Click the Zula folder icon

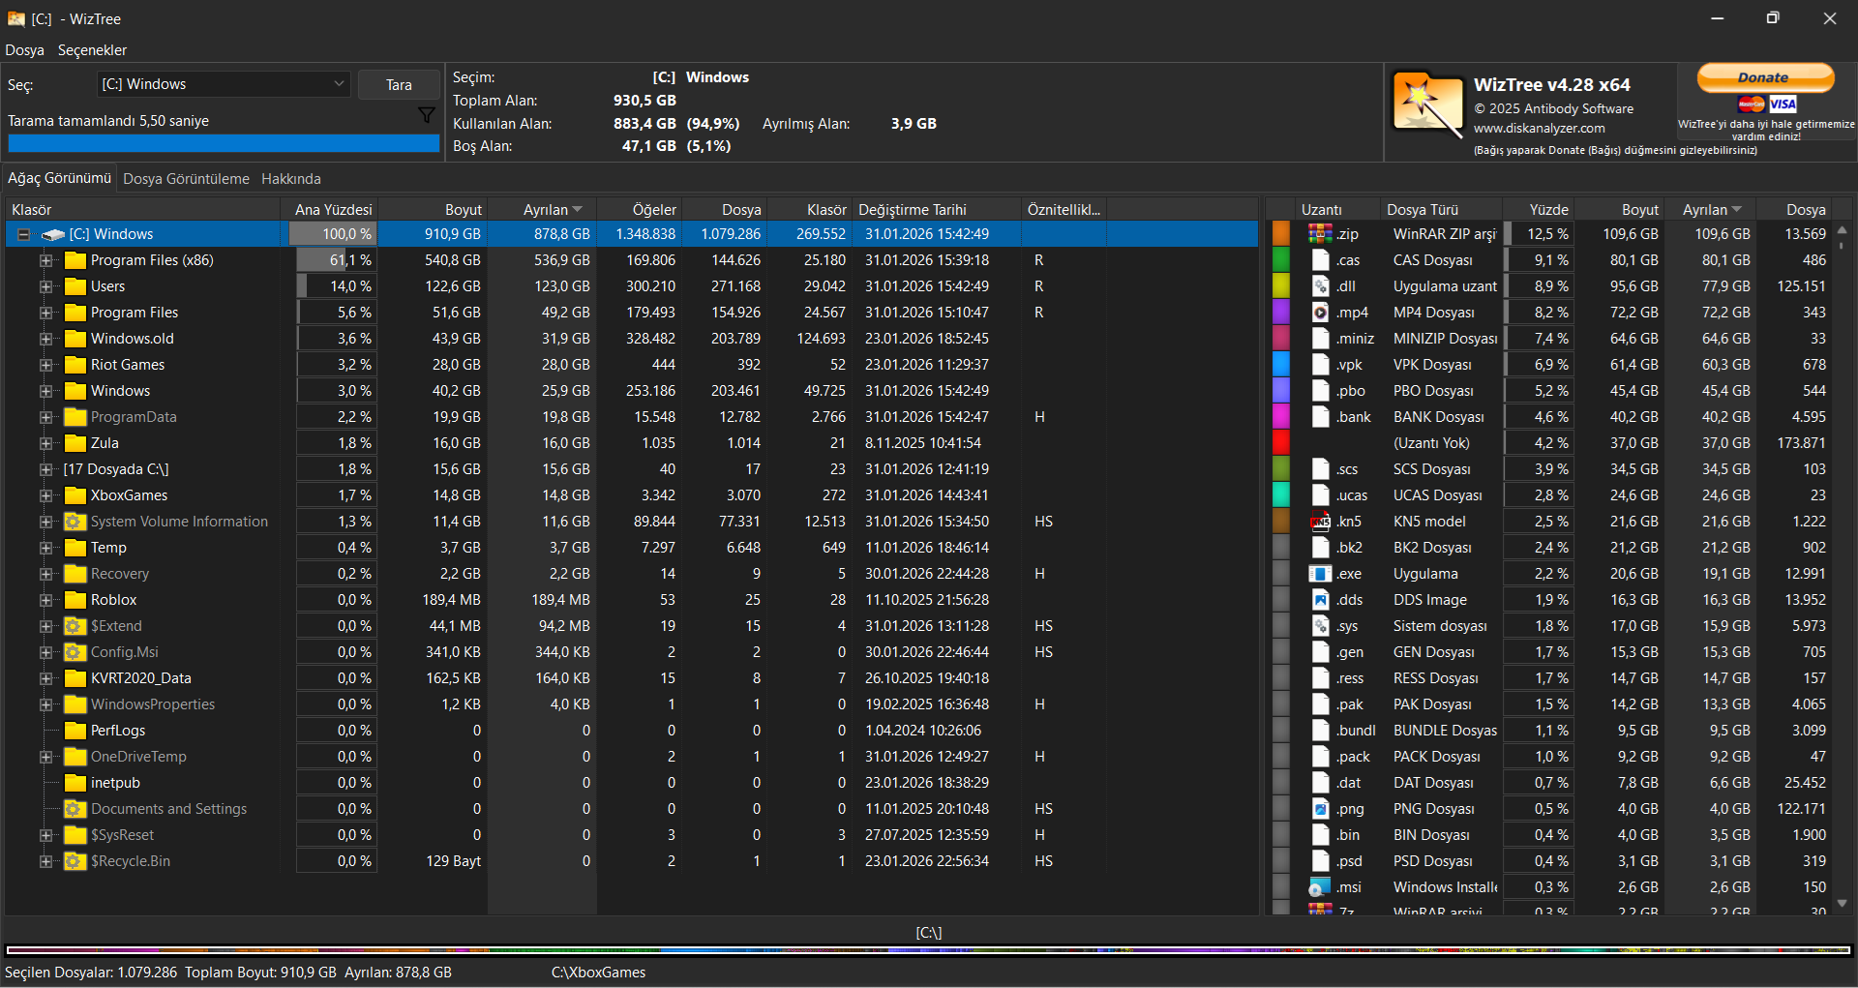point(75,443)
